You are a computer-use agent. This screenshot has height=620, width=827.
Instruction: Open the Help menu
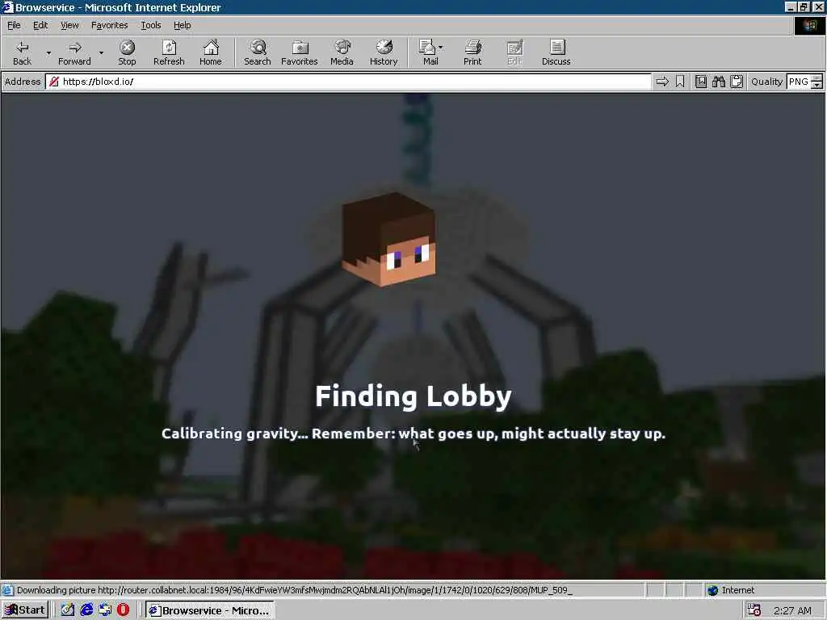click(x=182, y=25)
